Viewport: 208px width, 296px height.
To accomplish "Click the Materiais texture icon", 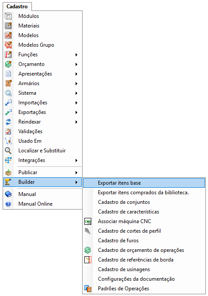I will point(8,26).
